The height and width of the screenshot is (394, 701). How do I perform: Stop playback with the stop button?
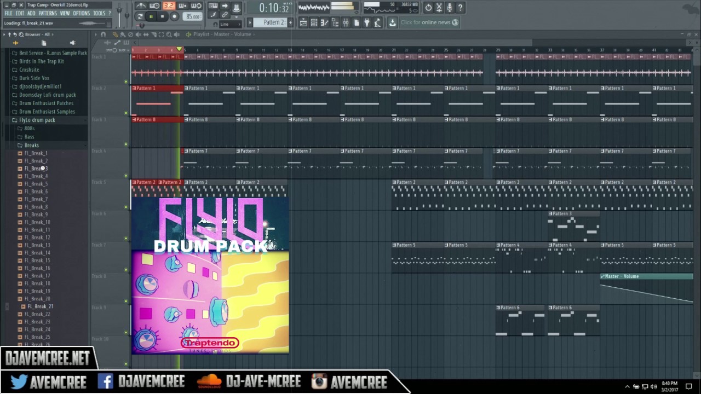point(162,16)
